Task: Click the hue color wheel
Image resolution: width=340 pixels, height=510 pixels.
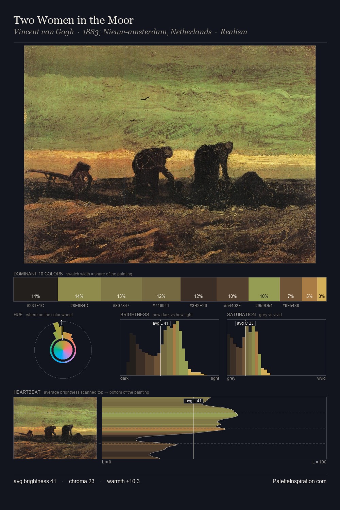Action: point(63,350)
